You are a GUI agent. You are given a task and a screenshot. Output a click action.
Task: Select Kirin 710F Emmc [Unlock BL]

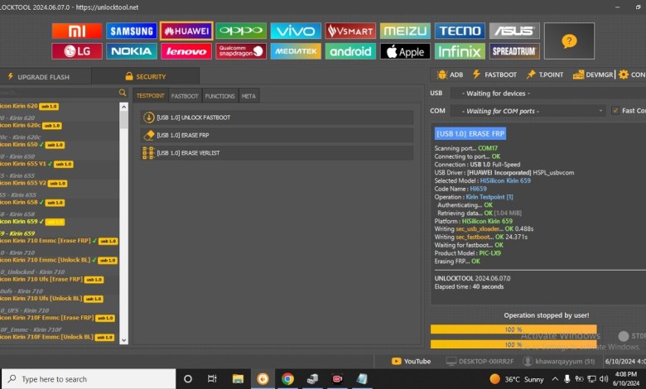click(57, 337)
